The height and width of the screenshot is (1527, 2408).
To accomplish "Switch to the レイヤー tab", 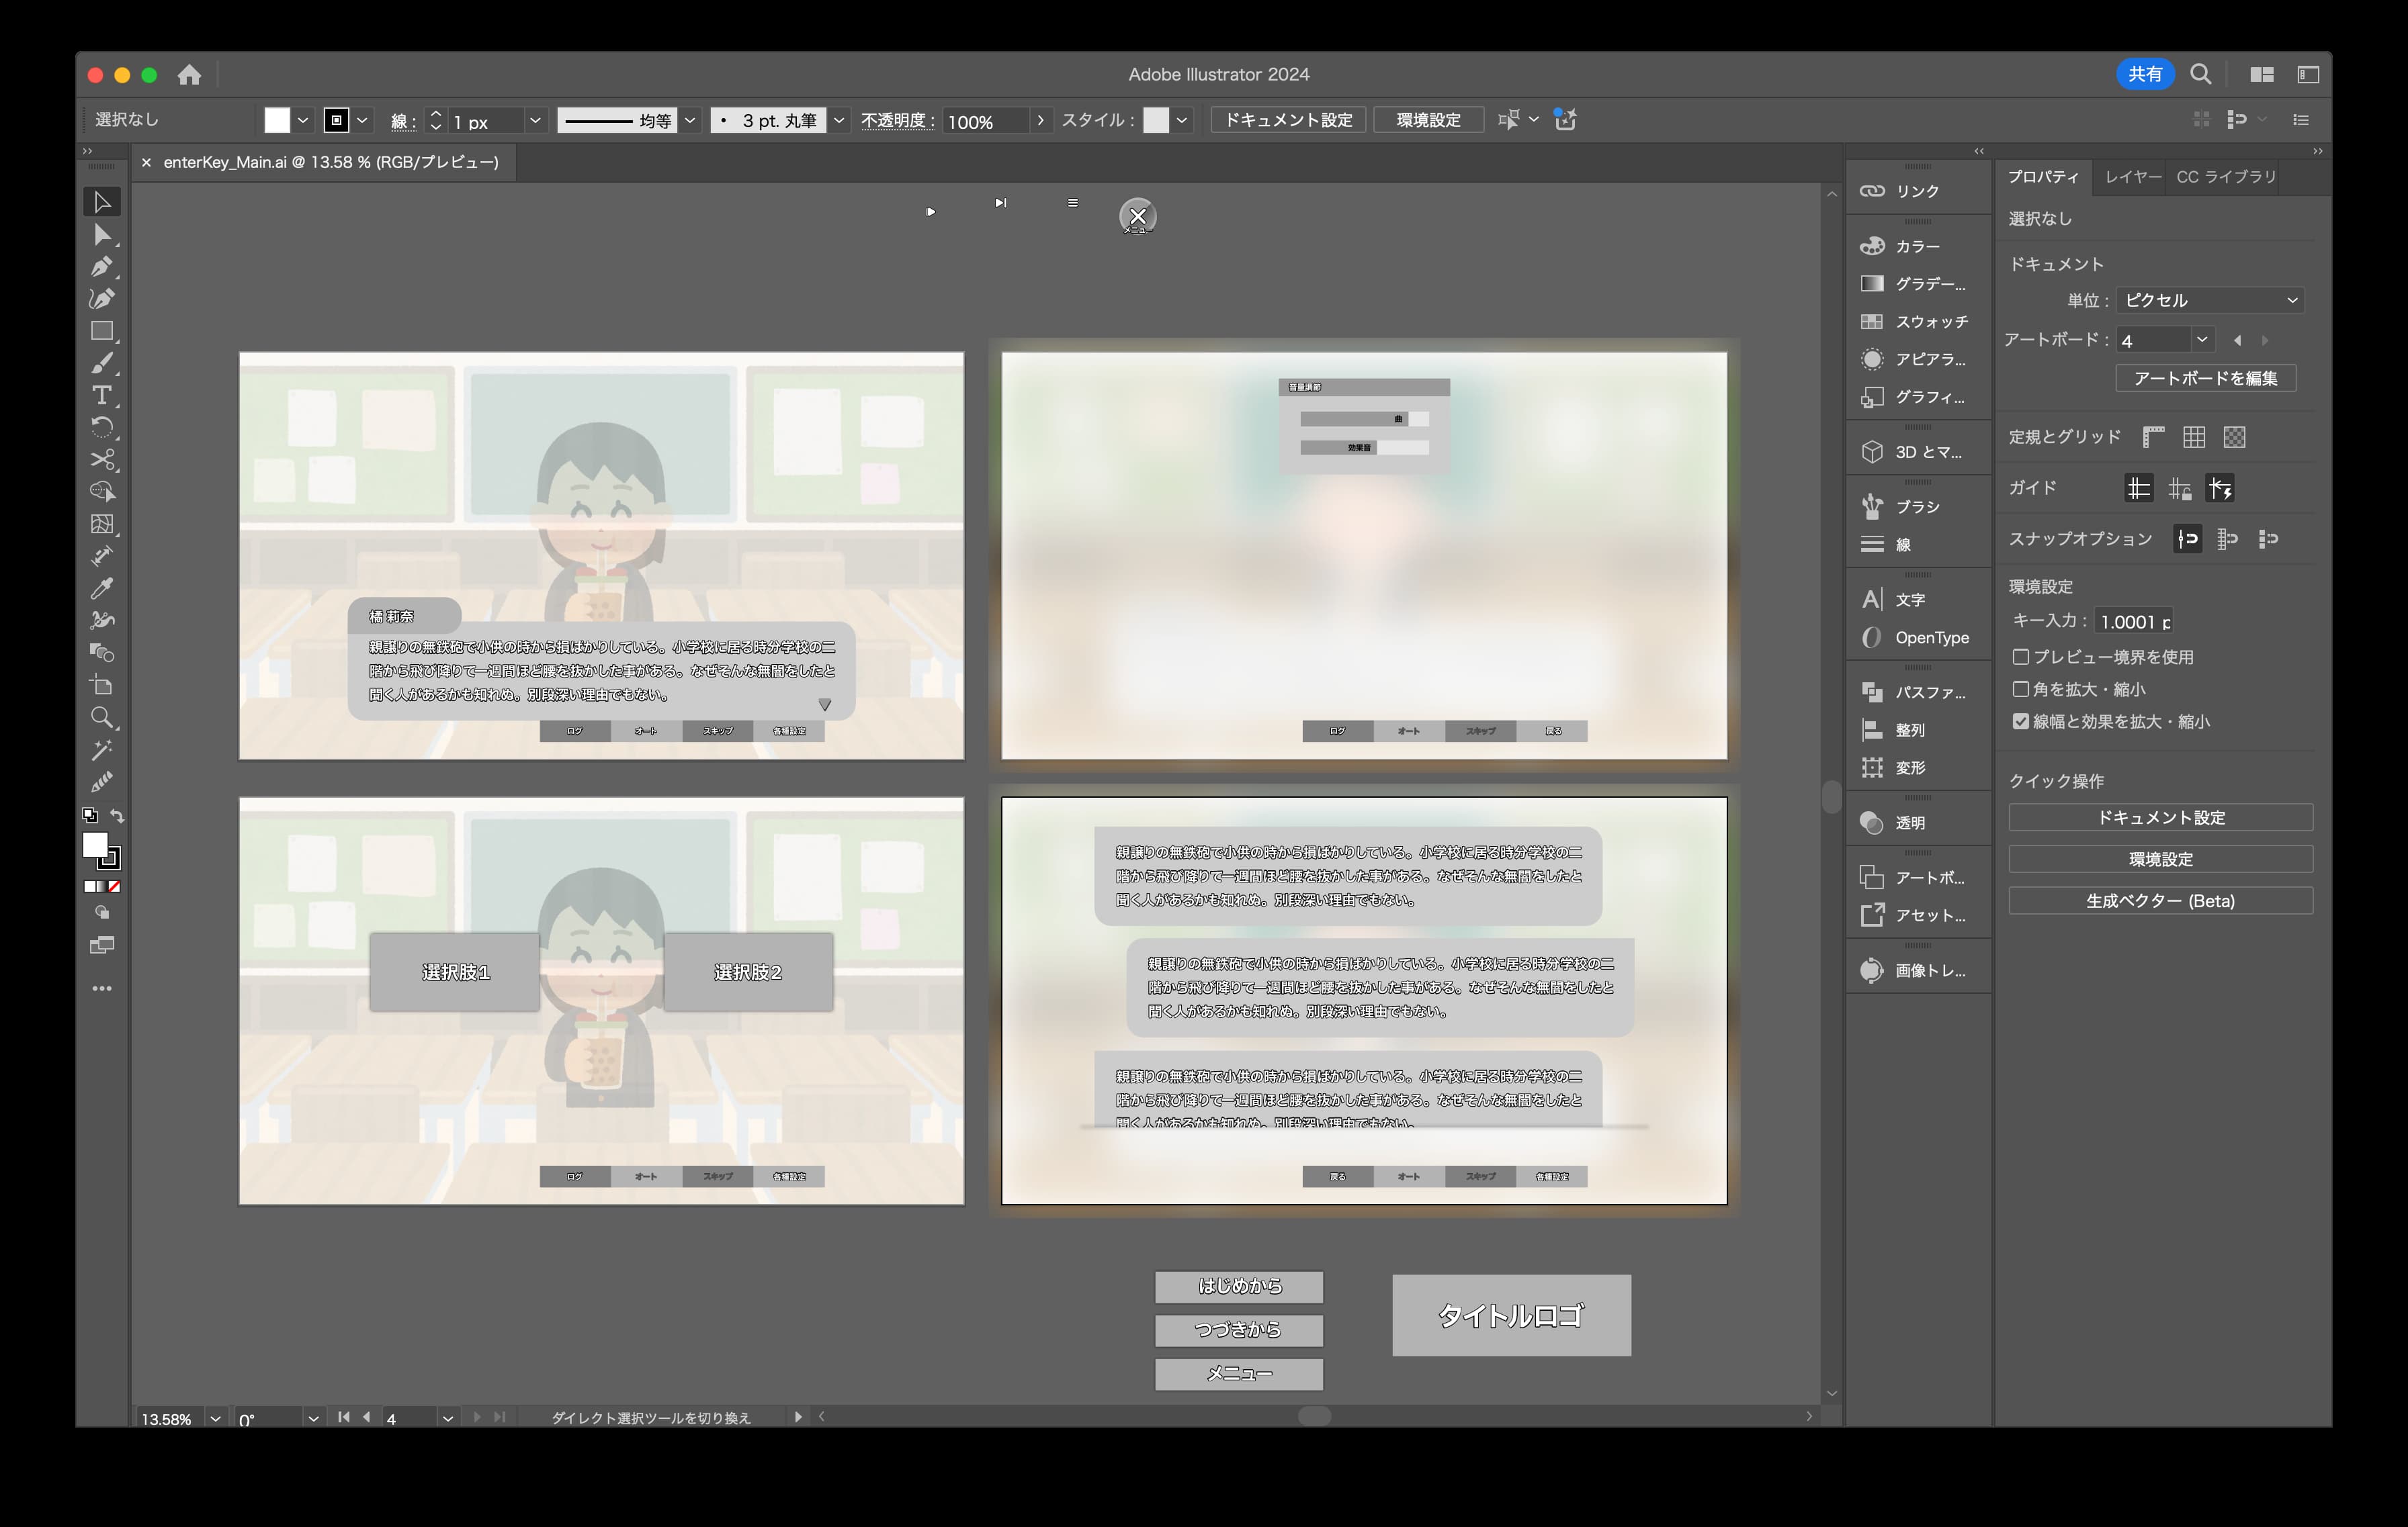I will click(x=2132, y=177).
